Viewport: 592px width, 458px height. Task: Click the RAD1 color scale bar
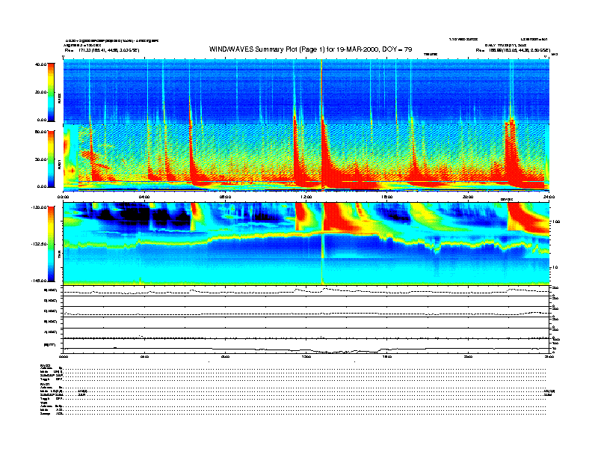pyautogui.click(x=51, y=159)
